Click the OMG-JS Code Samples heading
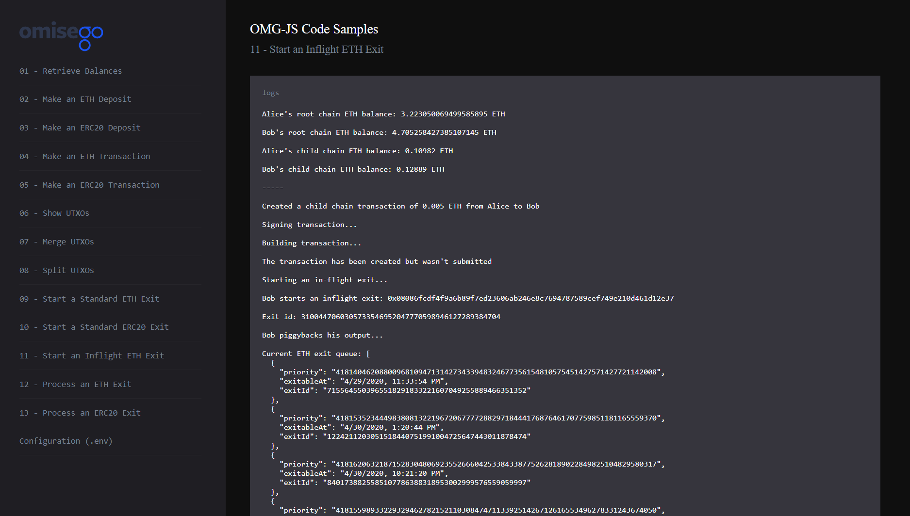Screen dimensions: 910x516 pos(314,29)
